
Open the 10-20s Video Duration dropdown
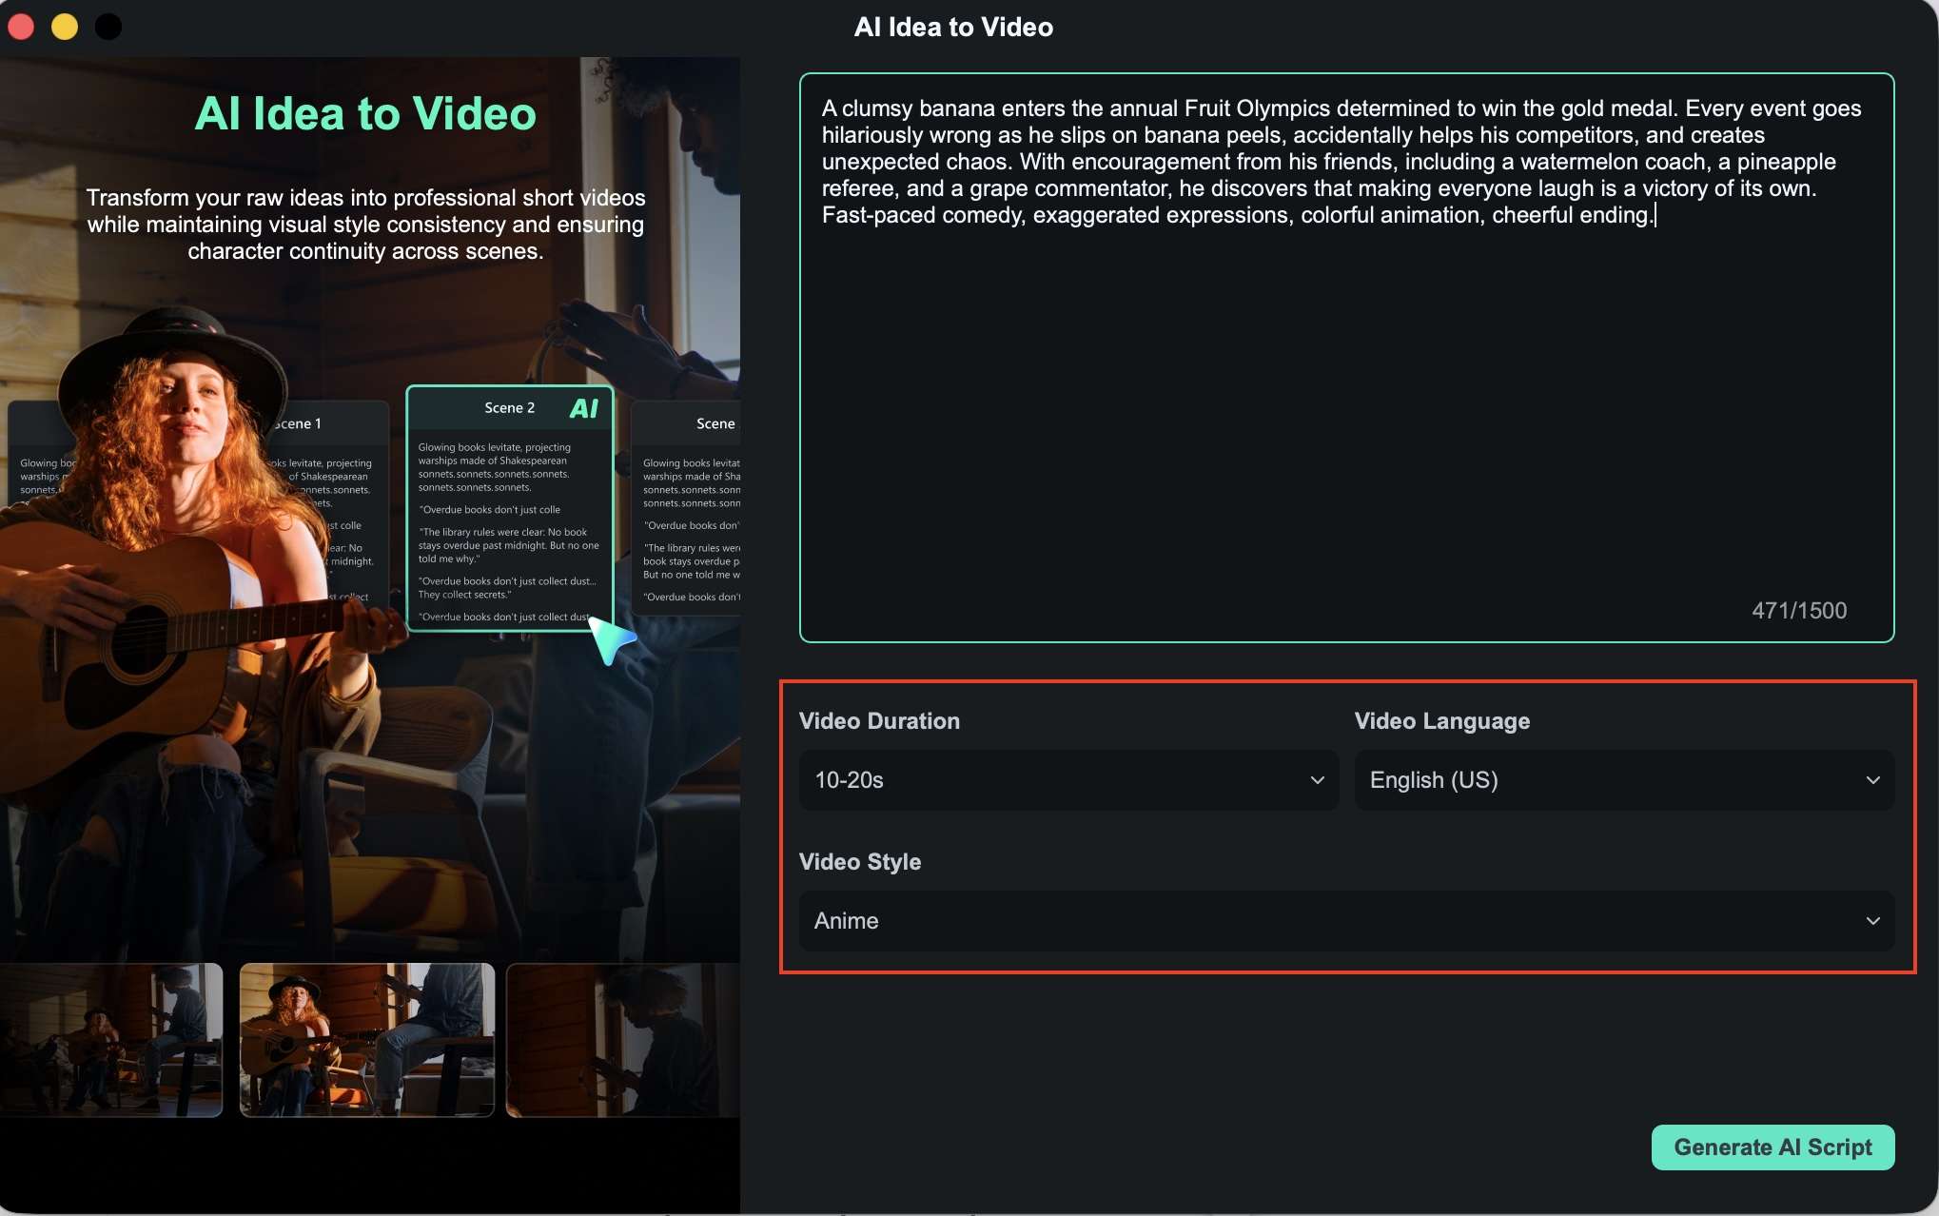pyautogui.click(x=1068, y=780)
